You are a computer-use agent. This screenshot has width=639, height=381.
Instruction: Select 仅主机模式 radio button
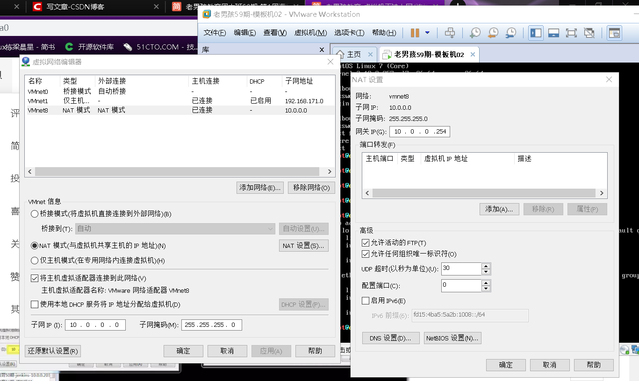click(x=35, y=261)
